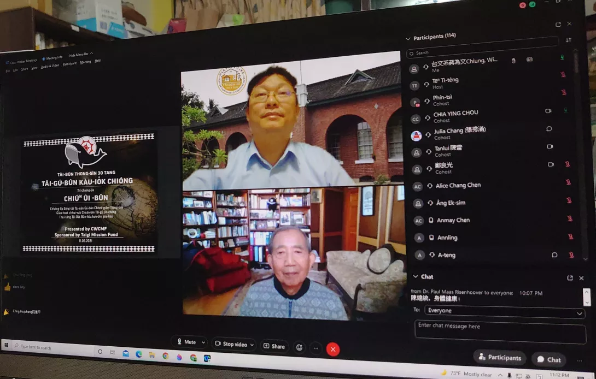This screenshot has width=596, height=379.
Task: Click video icon for Tanlui
Action: pyautogui.click(x=550, y=146)
